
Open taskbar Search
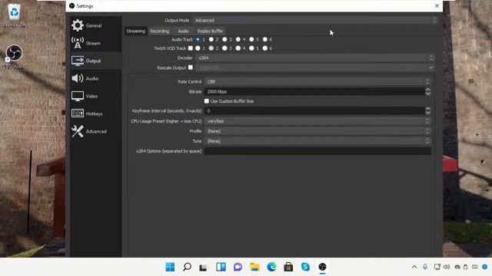coord(187,267)
